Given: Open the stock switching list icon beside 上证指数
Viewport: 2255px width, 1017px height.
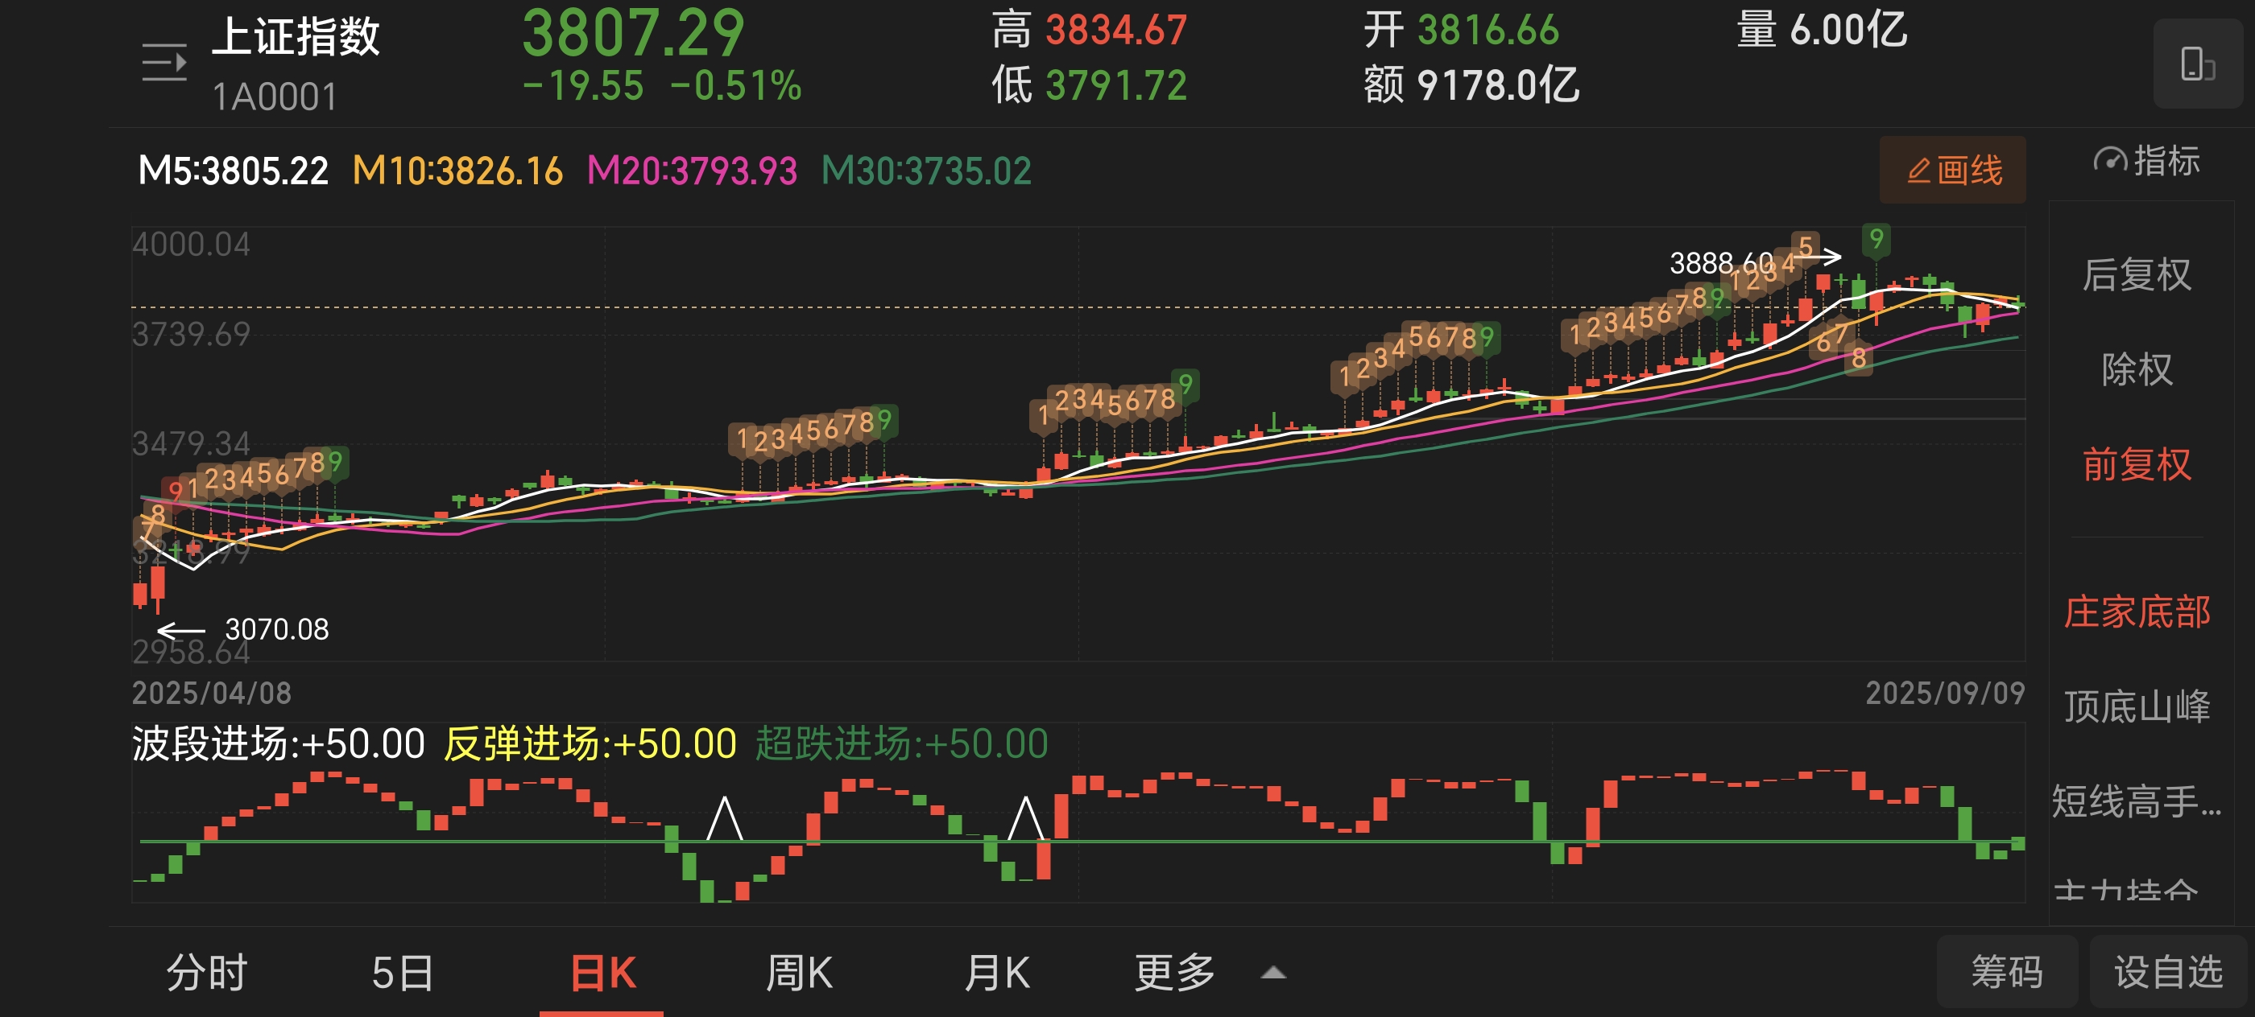Looking at the screenshot, I should [163, 61].
